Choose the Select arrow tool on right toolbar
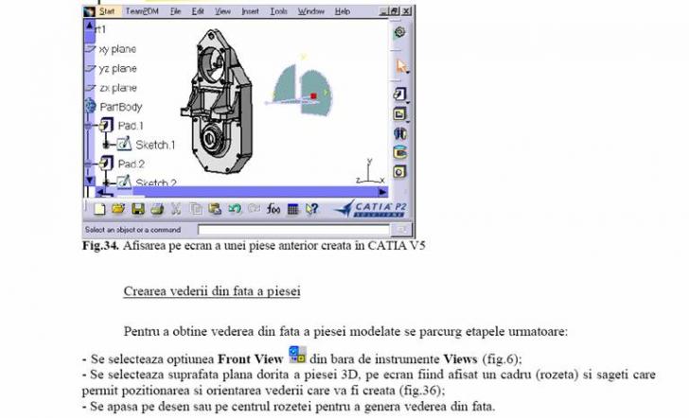 pyautogui.click(x=401, y=65)
